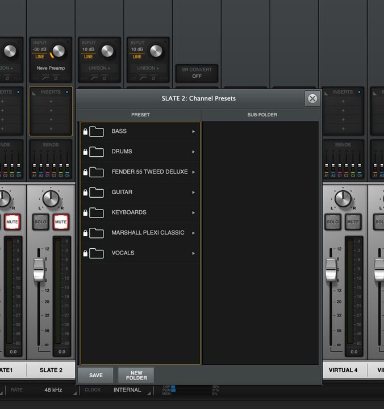This screenshot has width=384, height=409.
Task: Solo the Virtual 4 channel
Action: 333,222
